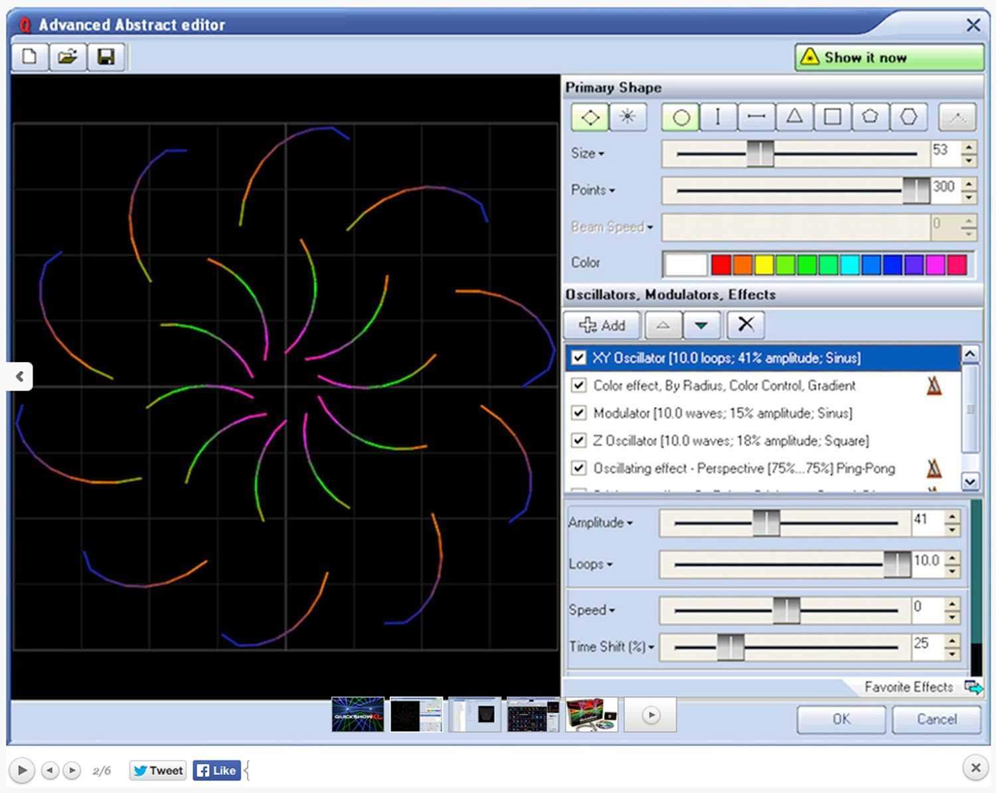Disable the Z Oscillator checkbox
The width and height of the screenshot is (996, 793).
[x=579, y=440]
